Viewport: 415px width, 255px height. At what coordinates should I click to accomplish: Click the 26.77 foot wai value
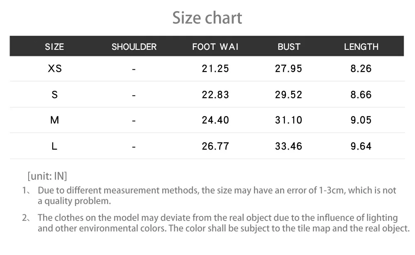tap(215, 146)
